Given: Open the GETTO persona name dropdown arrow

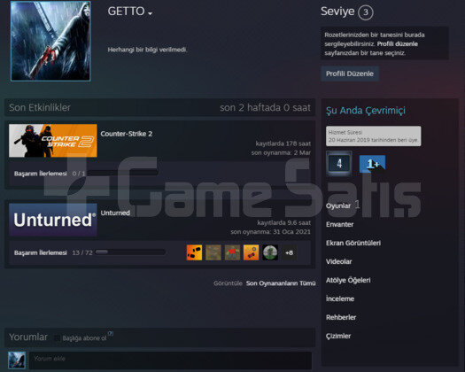Looking at the screenshot, I should 150,13.
